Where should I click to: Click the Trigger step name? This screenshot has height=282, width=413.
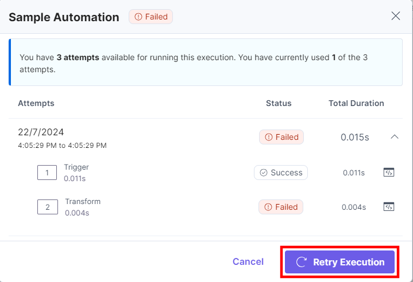pos(76,167)
